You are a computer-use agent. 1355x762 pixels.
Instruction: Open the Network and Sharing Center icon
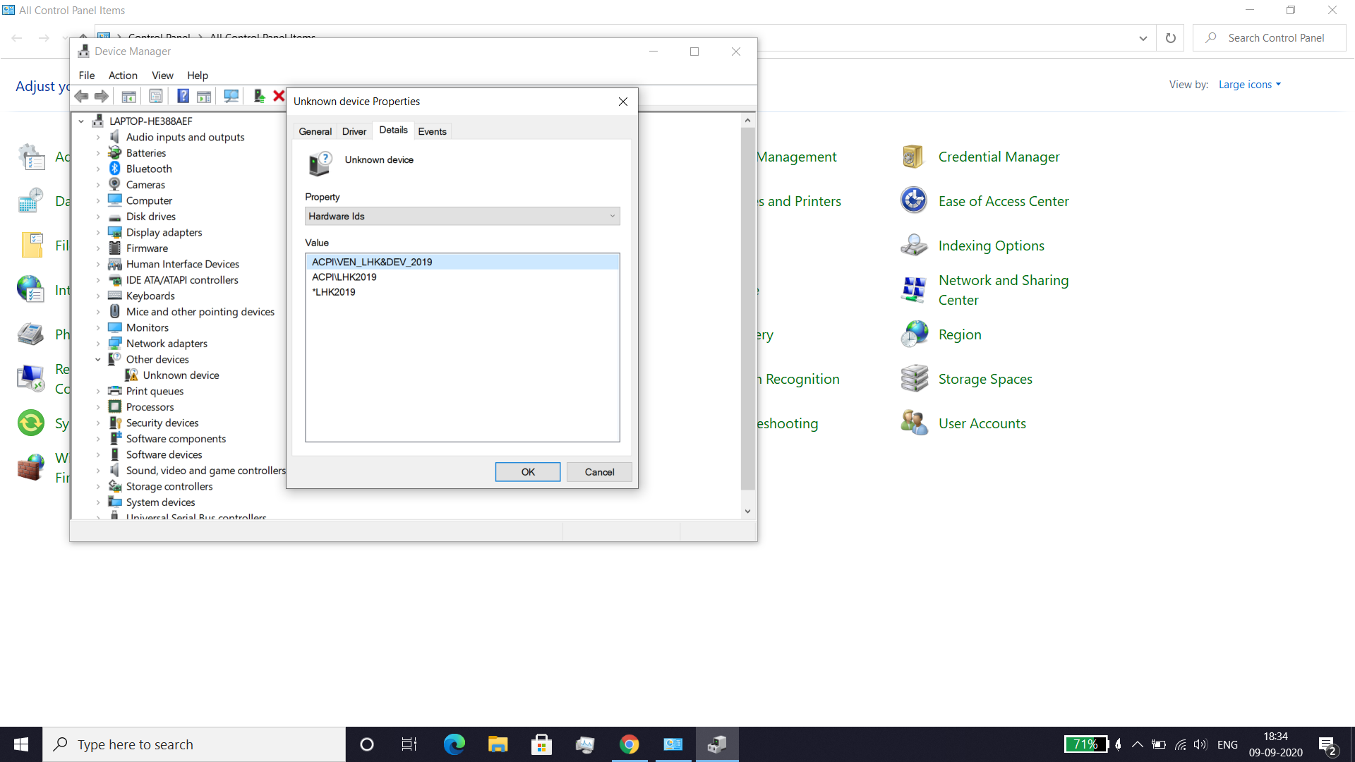click(913, 289)
